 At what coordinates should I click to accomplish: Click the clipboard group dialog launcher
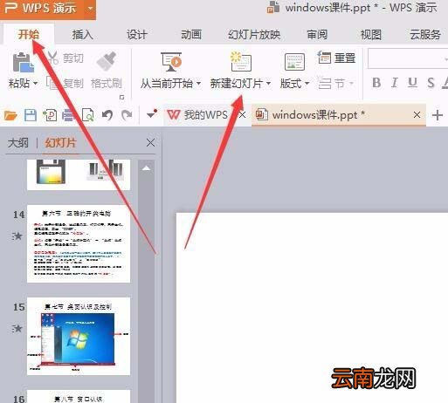click(122, 97)
